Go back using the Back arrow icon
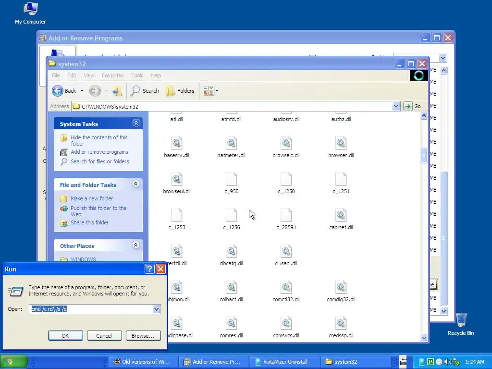492x369 pixels. pos(58,91)
